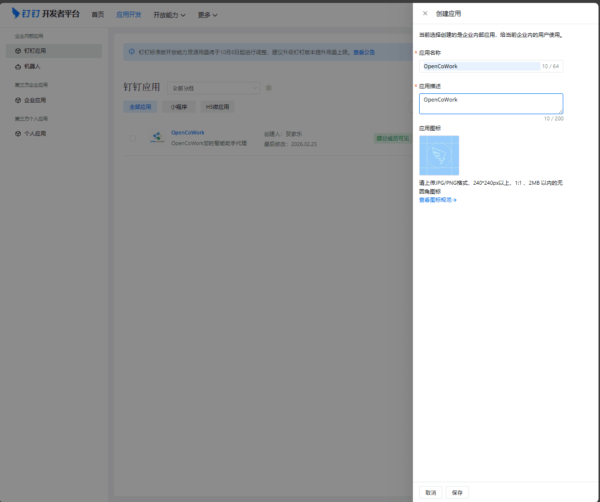The height and width of the screenshot is (502, 600).
Task: Expand the 更多 menu
Action: click(x=207, y=15)
